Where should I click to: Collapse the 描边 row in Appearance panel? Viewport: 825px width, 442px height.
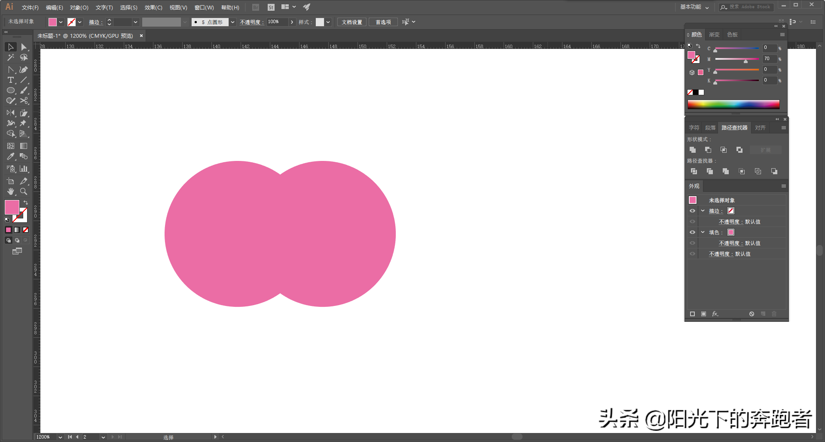703,211
